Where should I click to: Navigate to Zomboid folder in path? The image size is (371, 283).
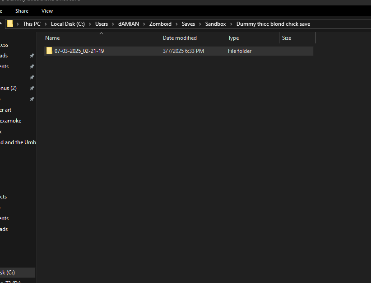(160, 24)
